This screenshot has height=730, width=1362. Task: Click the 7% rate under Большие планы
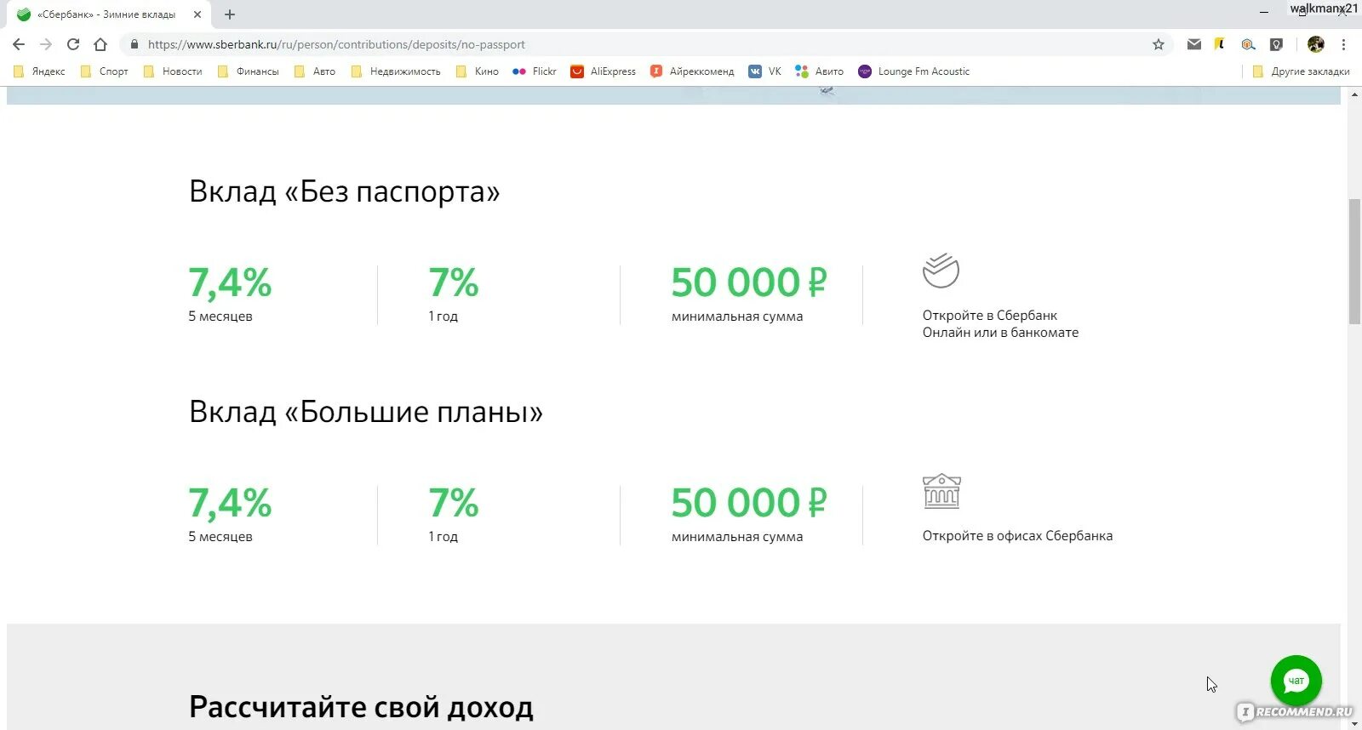[x=453, y=503]
